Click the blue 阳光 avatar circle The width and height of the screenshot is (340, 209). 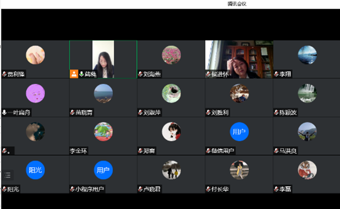coord(35,170)
